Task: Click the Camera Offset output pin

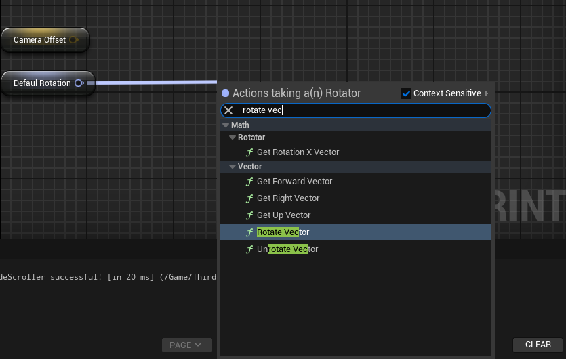Action: point(73,40)
